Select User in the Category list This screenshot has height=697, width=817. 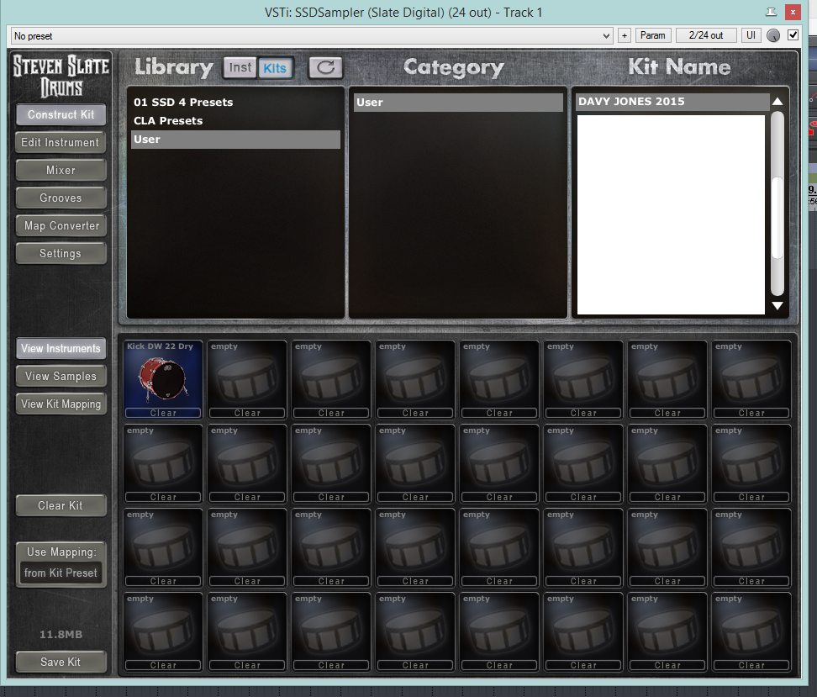[458, 103]
